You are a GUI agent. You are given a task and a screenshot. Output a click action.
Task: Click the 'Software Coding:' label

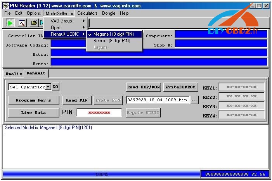[x=27, y=45]
